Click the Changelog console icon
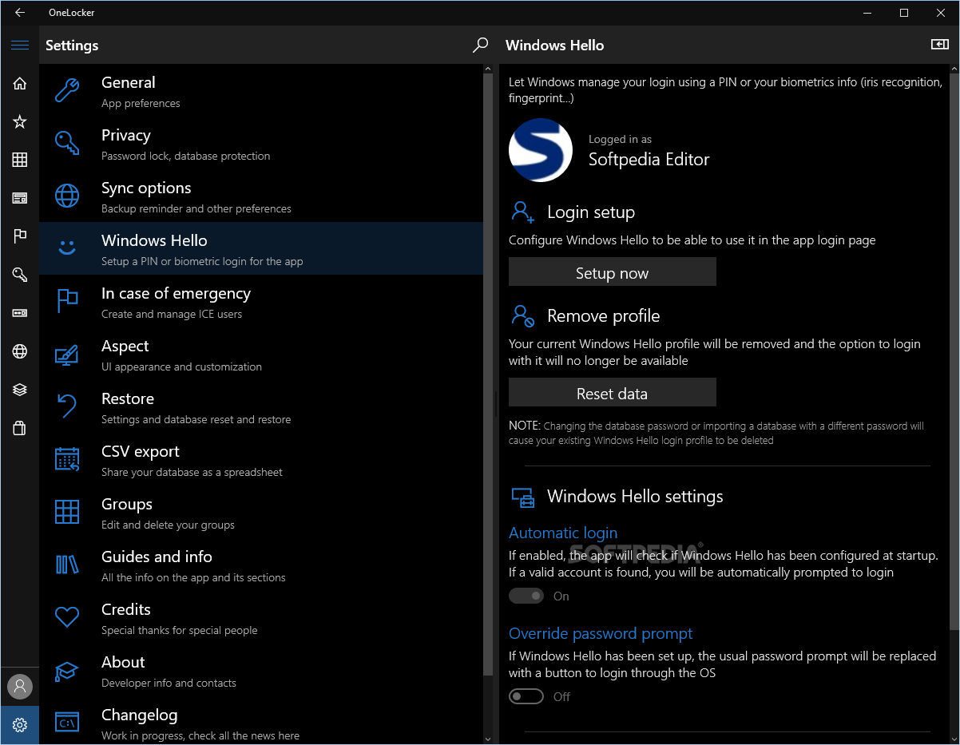This screenshot has height=745, width=960. pos(67,723)
